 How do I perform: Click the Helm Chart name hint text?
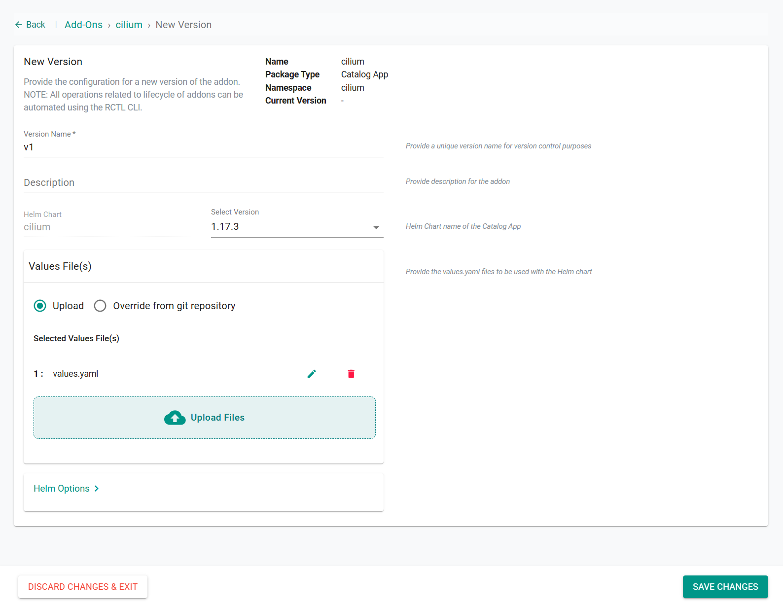pyautogui.click(x=463, y=226)
